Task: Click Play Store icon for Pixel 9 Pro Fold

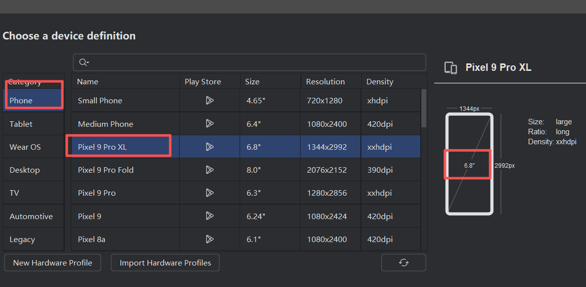Action: tap(210, 170)
